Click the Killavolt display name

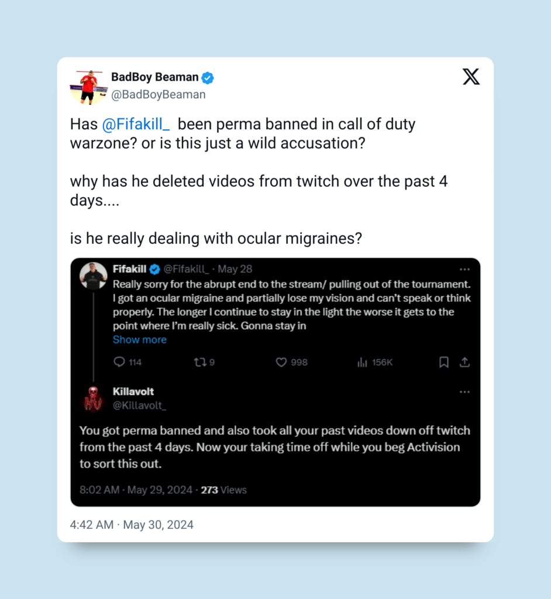pyautogui.click(x=133, y=391)
